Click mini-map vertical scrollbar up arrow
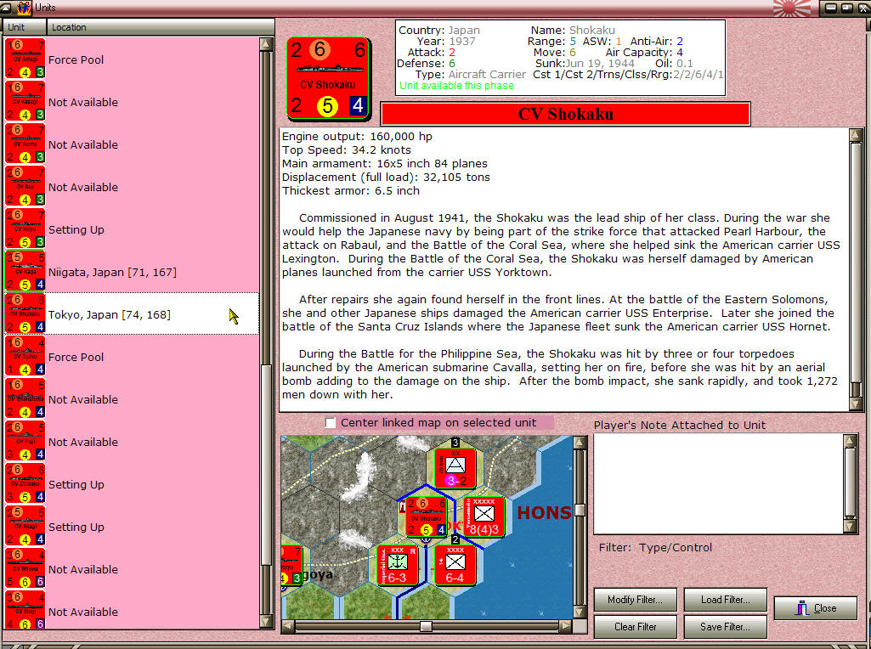The image size is (871, 649). click(x=580, y=443)
